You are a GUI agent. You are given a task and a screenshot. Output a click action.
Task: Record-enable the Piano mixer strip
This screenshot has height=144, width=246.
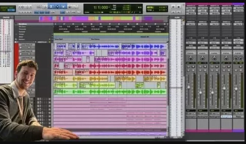241,67
